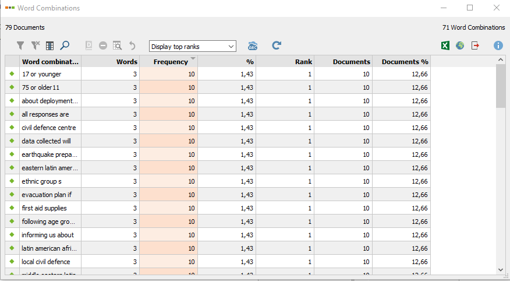Click the refresh arrow icon
The width and height of the screenshot is (510, 281).
pos(277,45)
